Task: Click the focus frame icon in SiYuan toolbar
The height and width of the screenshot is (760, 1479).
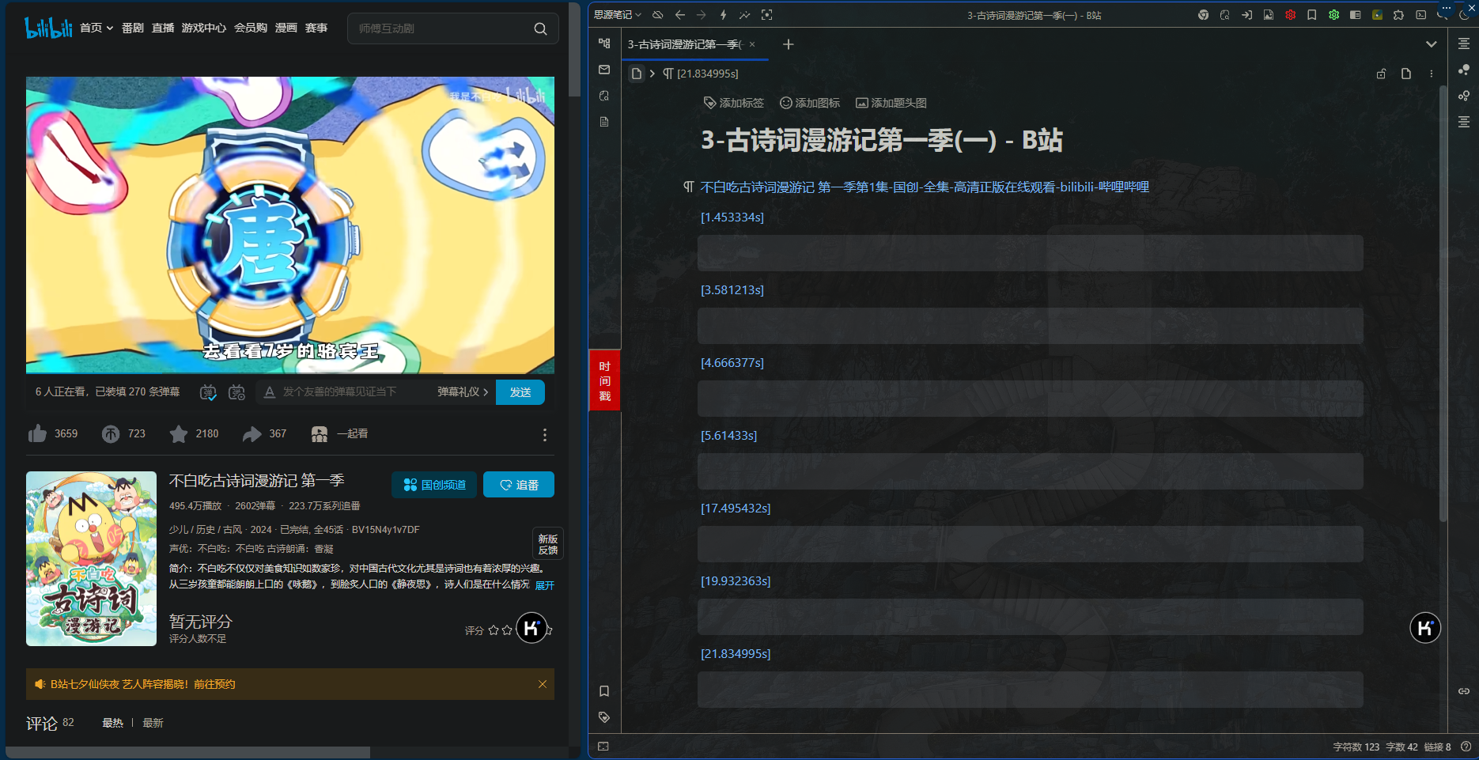Action: point(766,15)
